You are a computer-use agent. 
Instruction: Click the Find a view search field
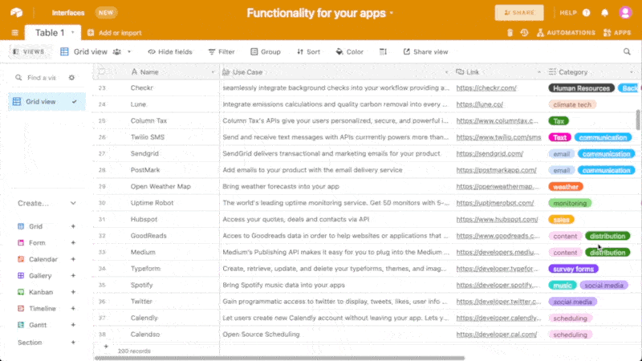click(x=42, y=77)
